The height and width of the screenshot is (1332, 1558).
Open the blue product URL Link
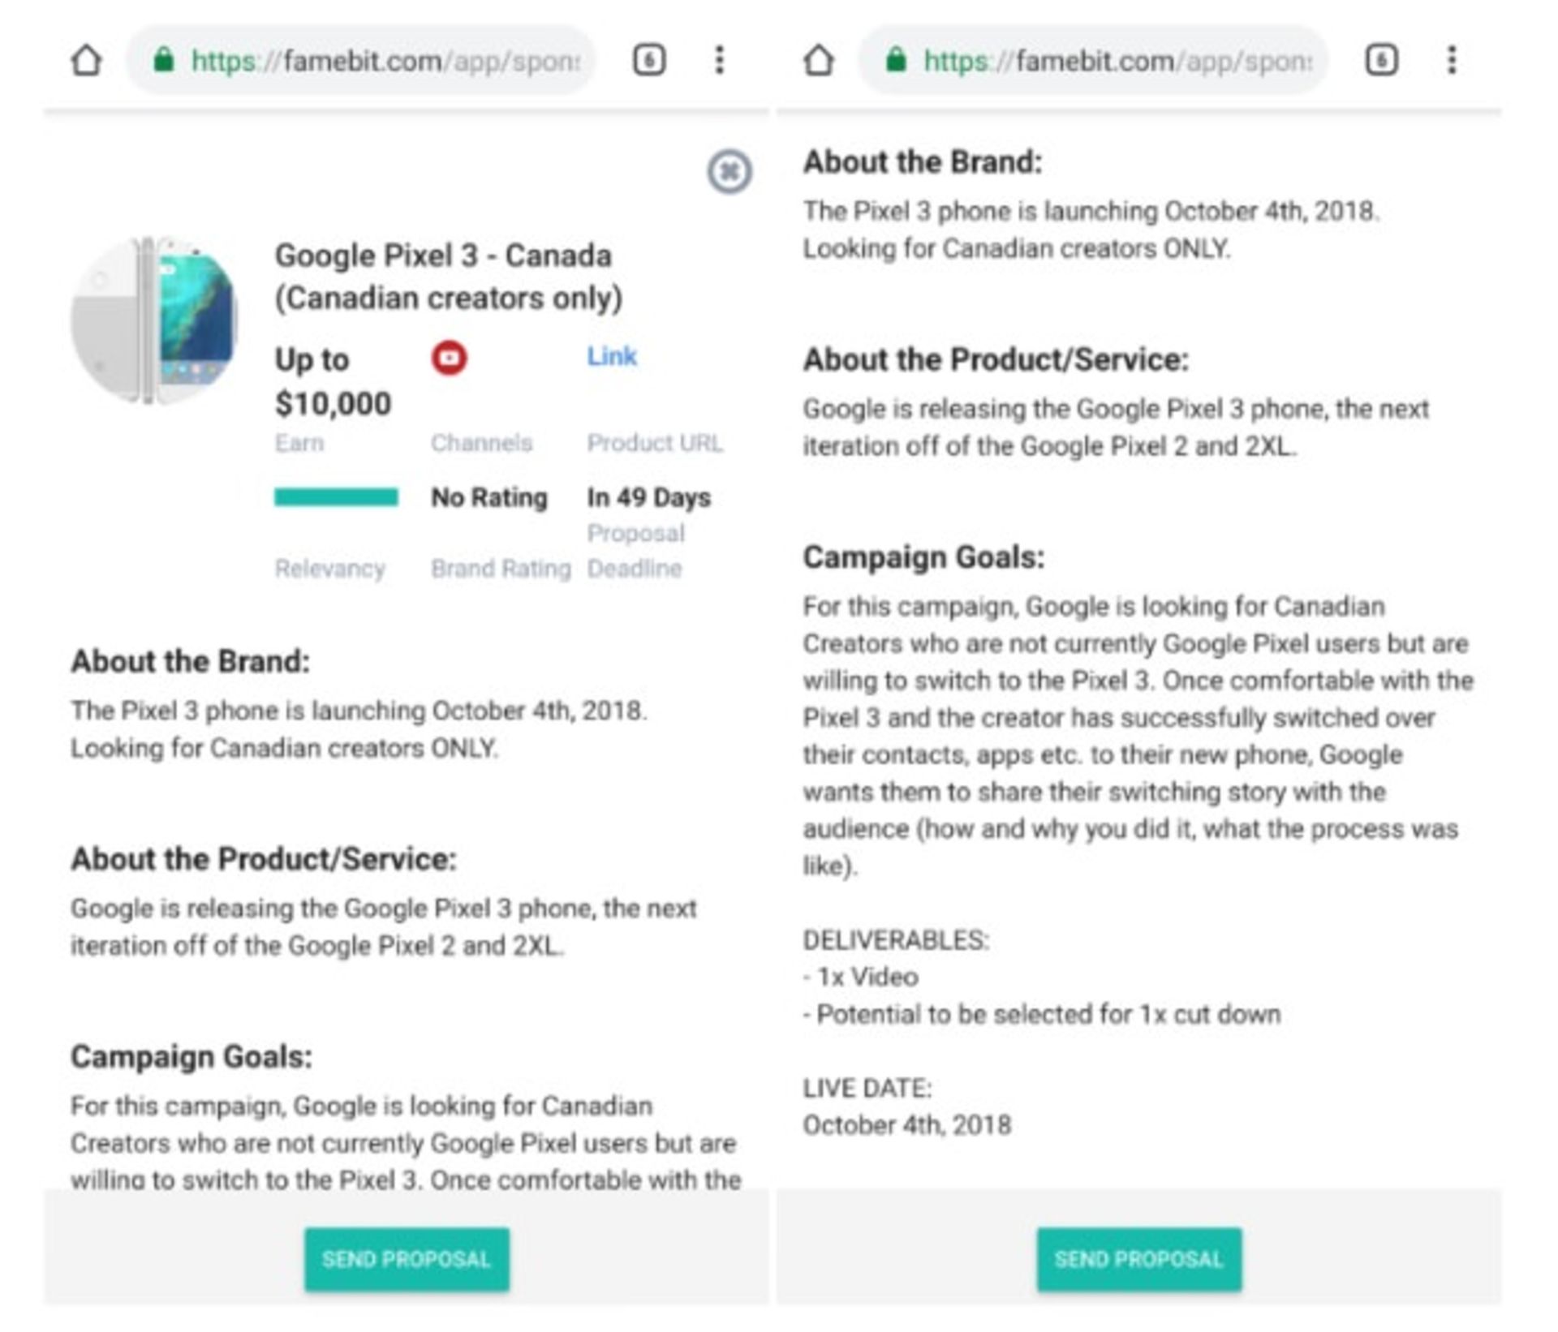[612, 356]
